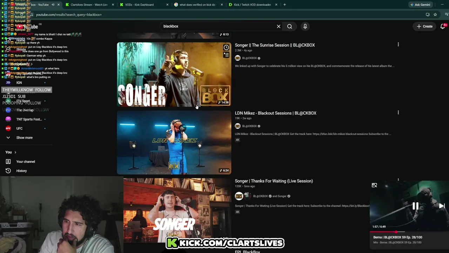Switch to Clartslives Stream tab
449x253 pixels.
(90, 5)
